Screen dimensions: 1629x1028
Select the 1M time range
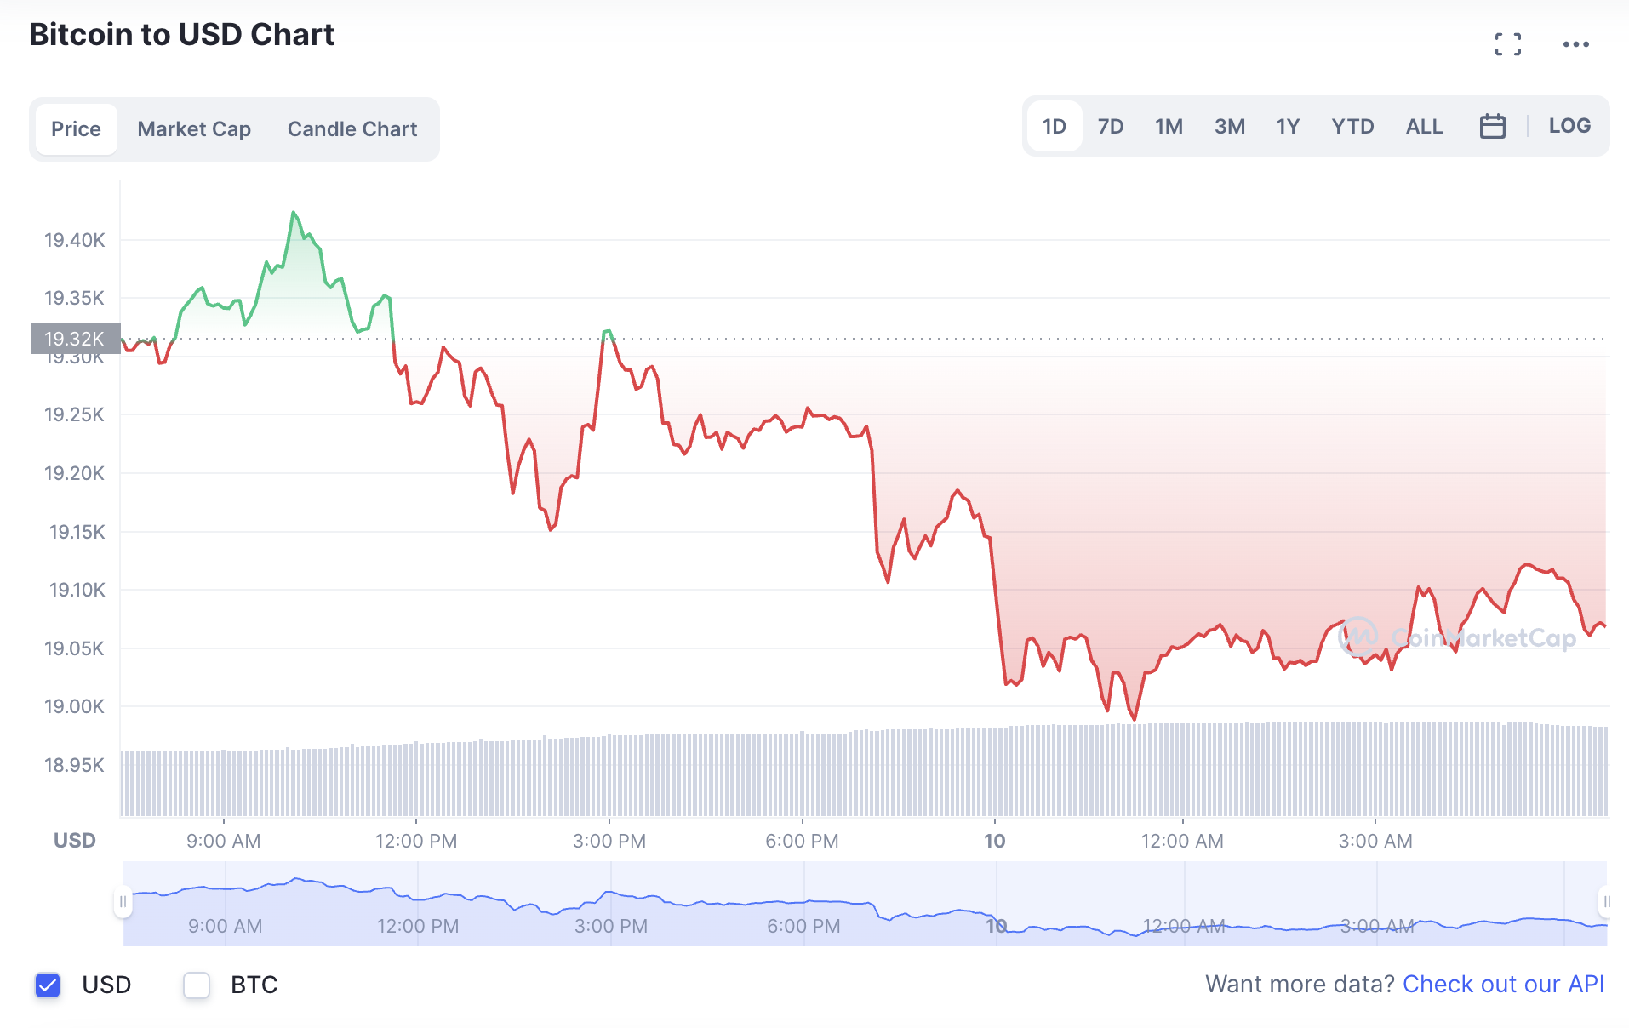pos(1169,127)
